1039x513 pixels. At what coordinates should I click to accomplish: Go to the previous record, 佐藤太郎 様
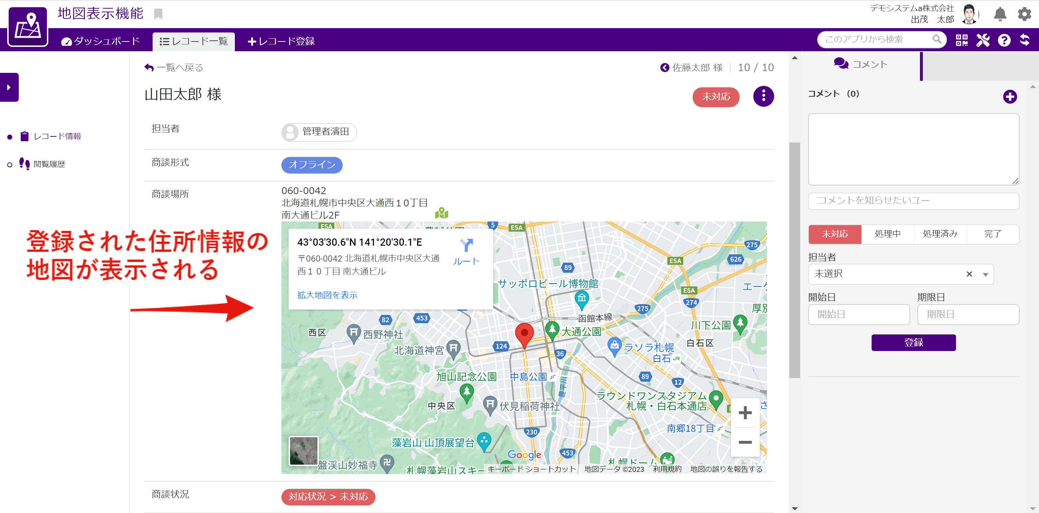point(691,67)
